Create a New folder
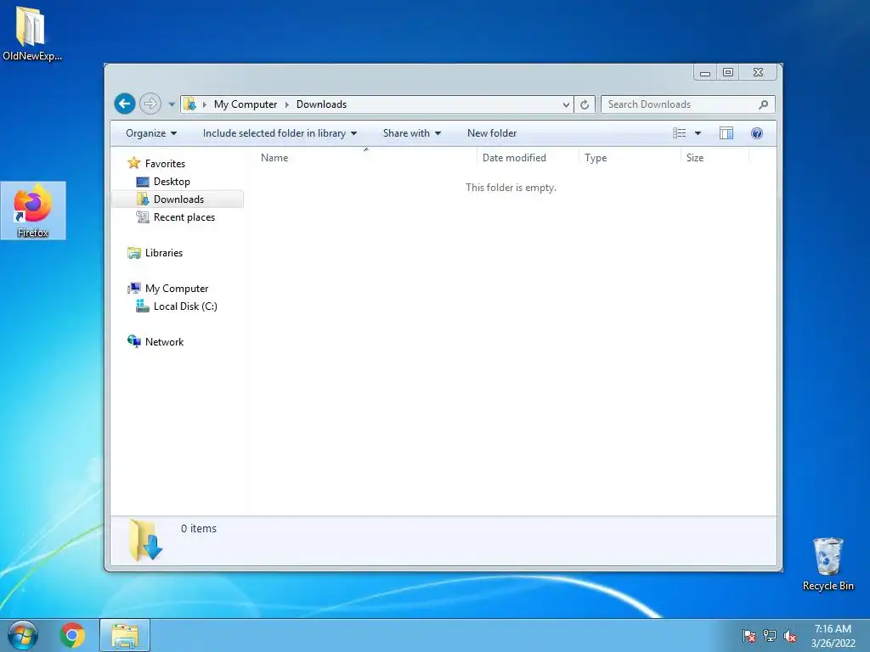Screen dimensions: 870x652 tap(492, 133)
